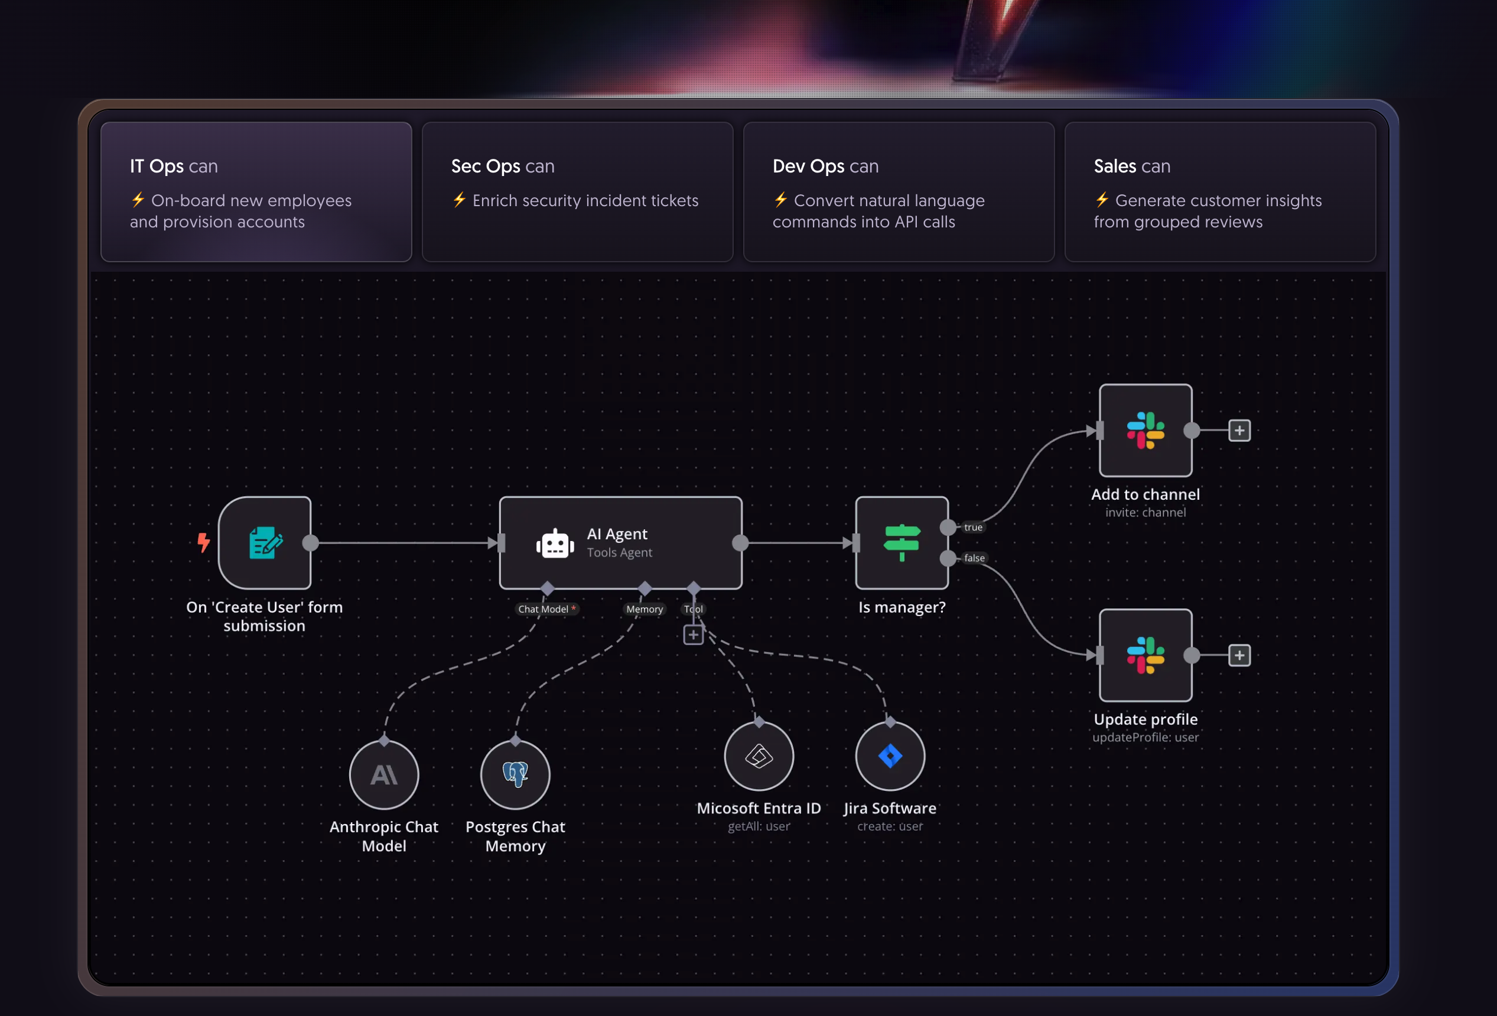Select the Anthropic Chat Model node
Screen dimensions: 1497x1016
coord(384,774)
